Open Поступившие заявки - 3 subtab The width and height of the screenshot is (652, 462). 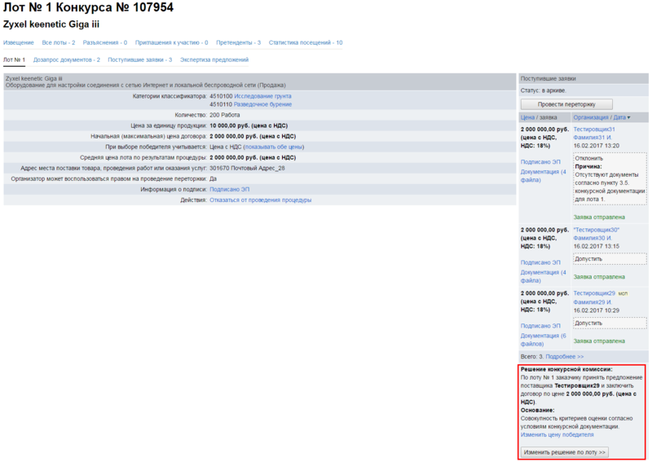pos(139,60)
